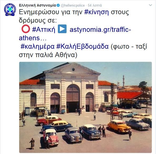Click the blue play-button emoji
Screen dimensions: 156x154
62,29
